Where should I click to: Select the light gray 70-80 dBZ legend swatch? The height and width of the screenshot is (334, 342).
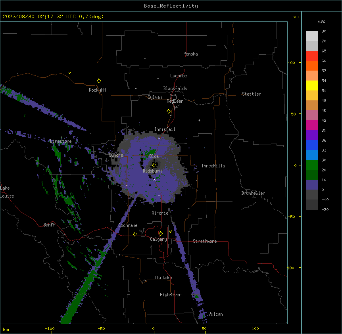[x=312, y=36]
